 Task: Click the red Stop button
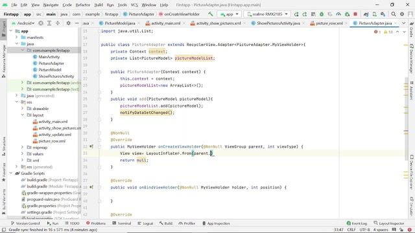click(355, 14)
